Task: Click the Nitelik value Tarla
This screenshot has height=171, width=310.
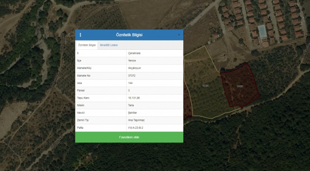Action: [x=131, y=105]
